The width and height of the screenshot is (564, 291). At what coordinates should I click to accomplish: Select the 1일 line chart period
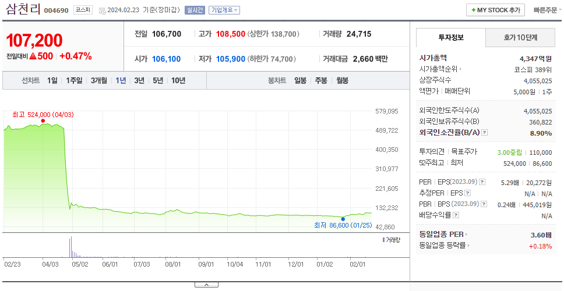(52, 80)
